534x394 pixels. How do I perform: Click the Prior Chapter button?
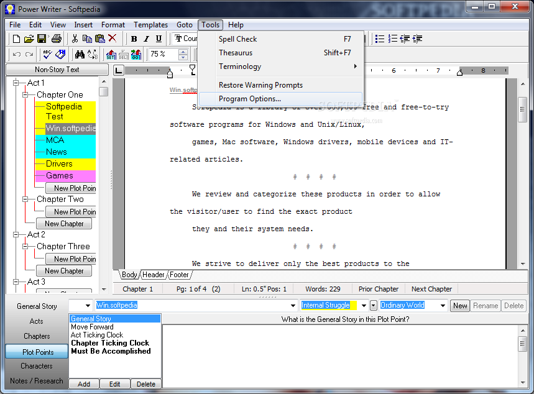point(379,289)
